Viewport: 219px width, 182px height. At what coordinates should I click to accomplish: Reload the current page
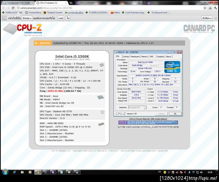(x=13, y=8)
